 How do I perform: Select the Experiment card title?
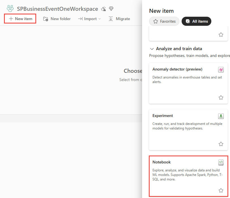(x=163, y=116)
